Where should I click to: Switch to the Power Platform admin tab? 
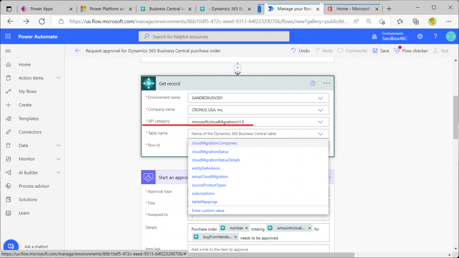(x=106, y=9)
